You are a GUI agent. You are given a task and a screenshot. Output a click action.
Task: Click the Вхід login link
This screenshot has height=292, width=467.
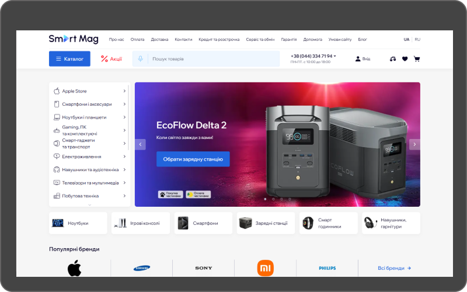click(367, 59)
